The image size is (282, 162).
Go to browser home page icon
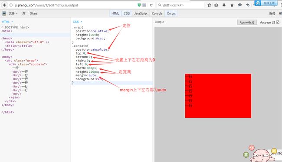[232, 5]
